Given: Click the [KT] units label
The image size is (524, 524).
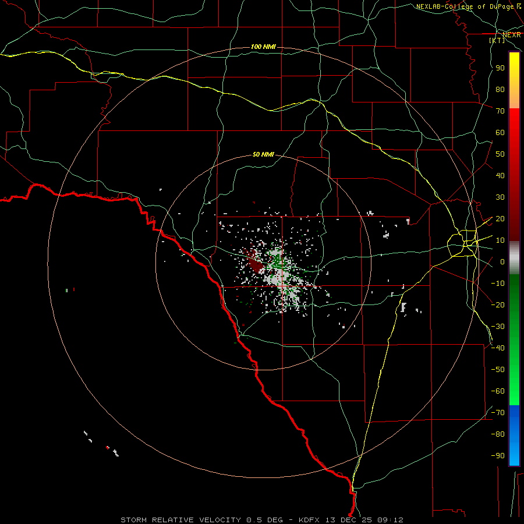Looking at the screenshot, I should 497,40.
